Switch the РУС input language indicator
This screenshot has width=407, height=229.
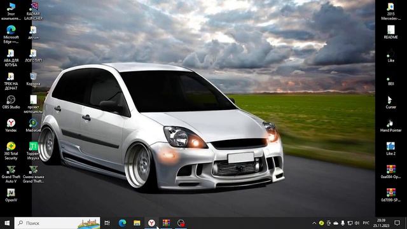(x=366, y=223)
